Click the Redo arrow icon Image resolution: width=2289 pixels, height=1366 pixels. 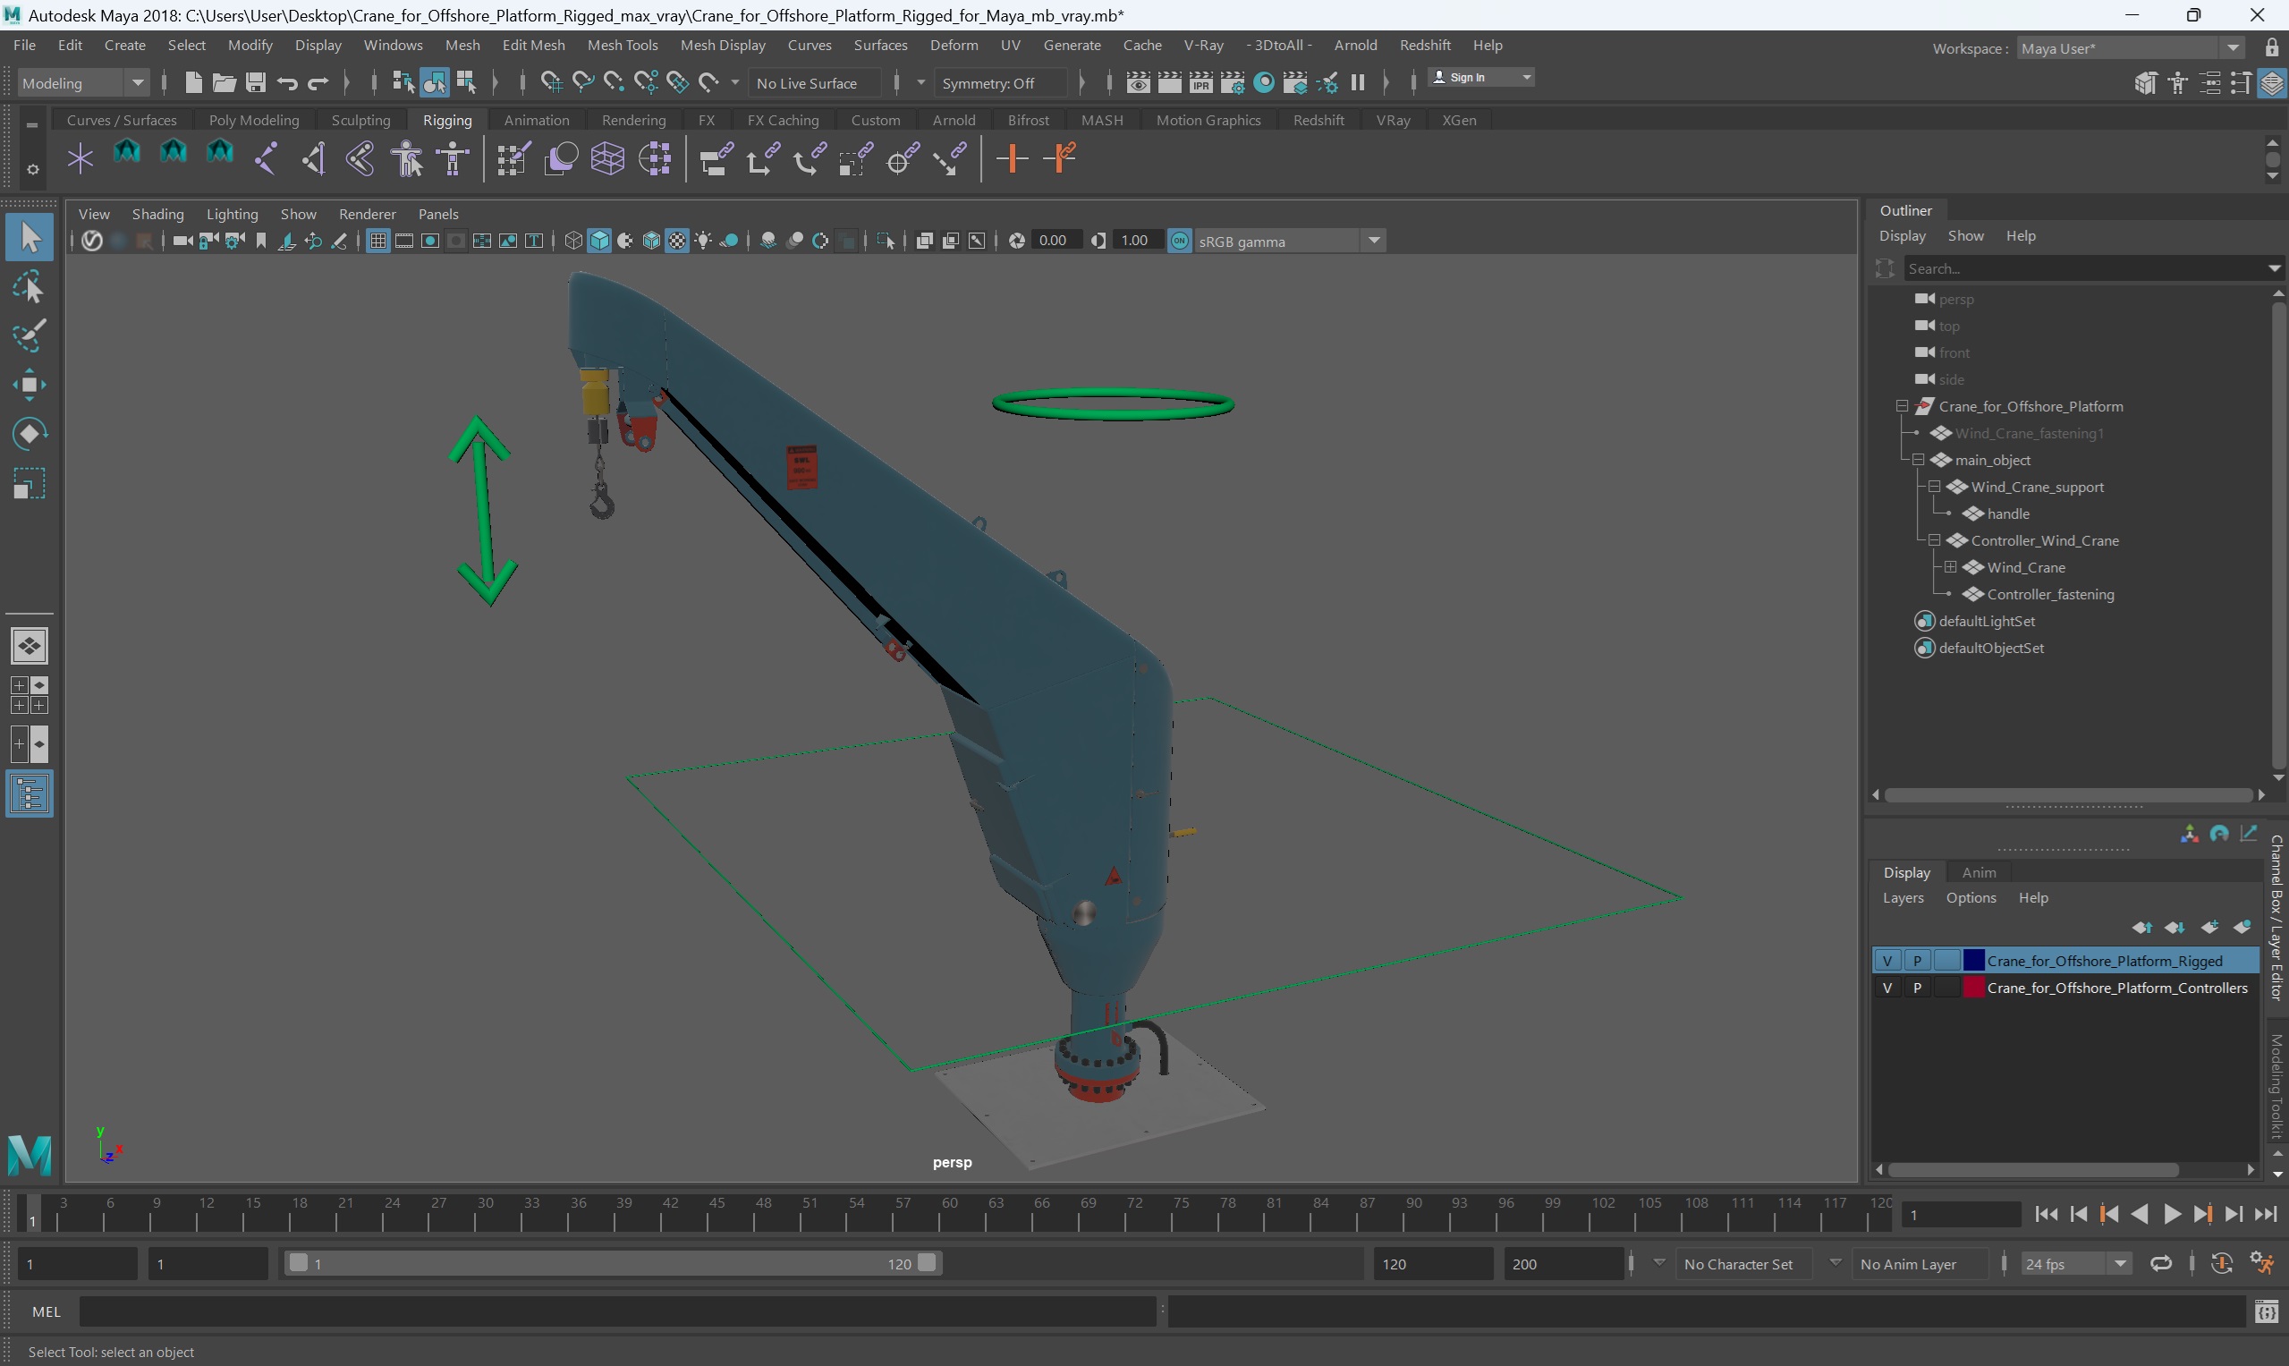click(x=318, y=83)
